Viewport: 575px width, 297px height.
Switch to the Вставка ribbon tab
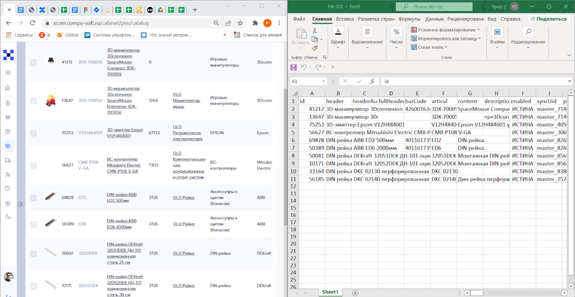coord(345,19)
